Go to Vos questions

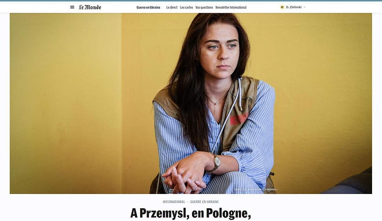(204, 8)
